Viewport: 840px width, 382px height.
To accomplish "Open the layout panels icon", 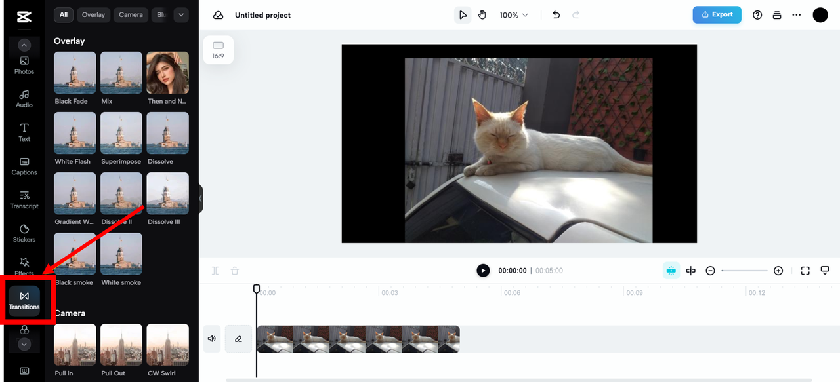I will point(777,15).
